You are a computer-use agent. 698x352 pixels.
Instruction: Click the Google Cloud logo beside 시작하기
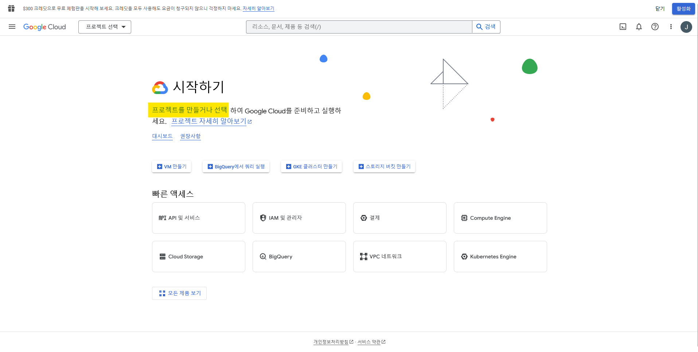(x=160, y=88)
